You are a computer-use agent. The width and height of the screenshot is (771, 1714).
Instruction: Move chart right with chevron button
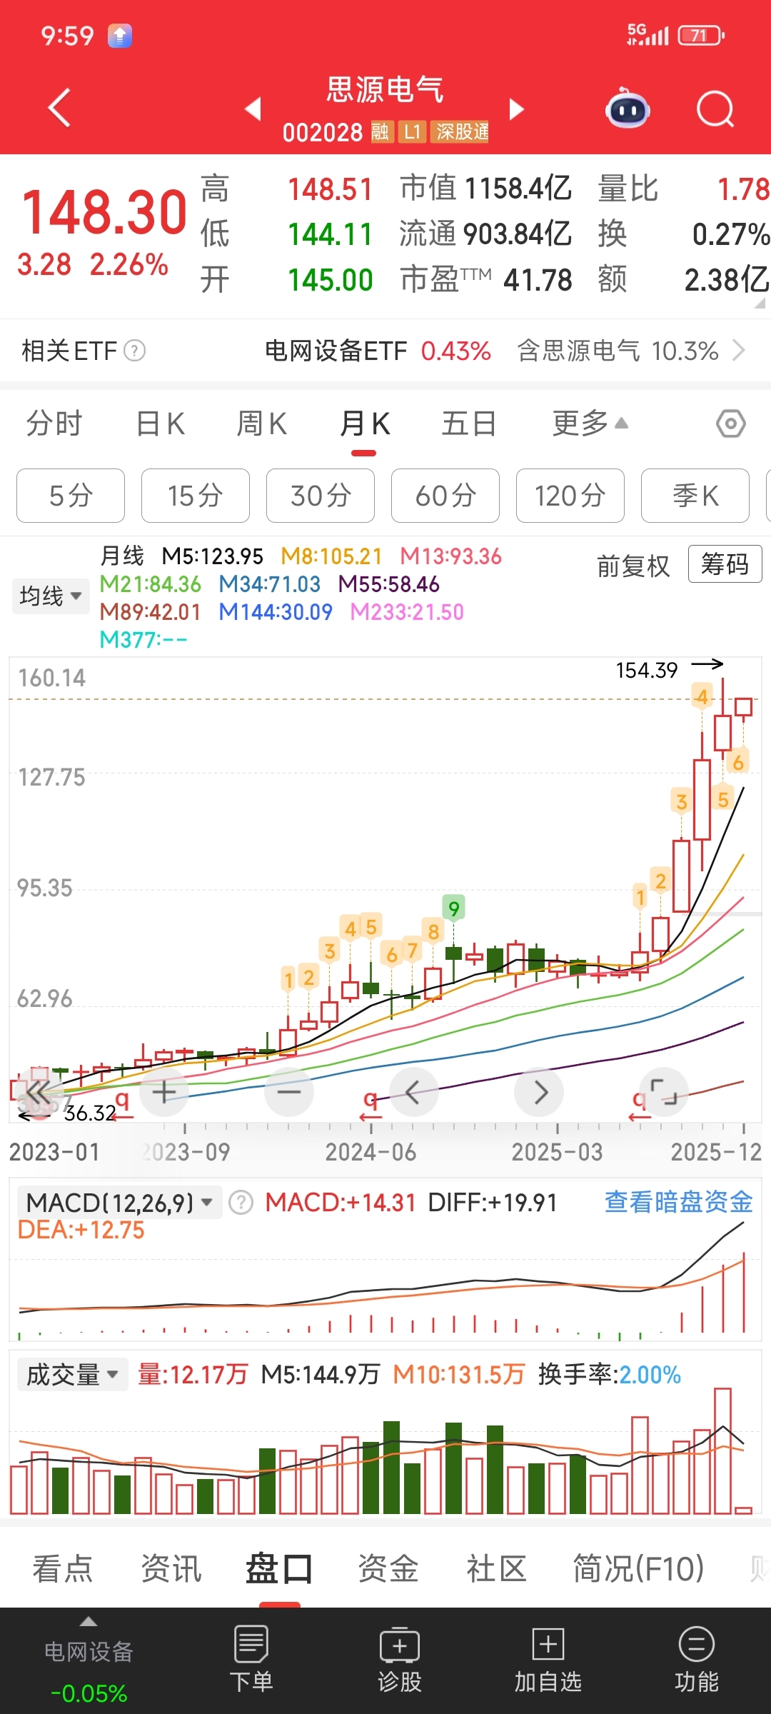coord(540,1092)
